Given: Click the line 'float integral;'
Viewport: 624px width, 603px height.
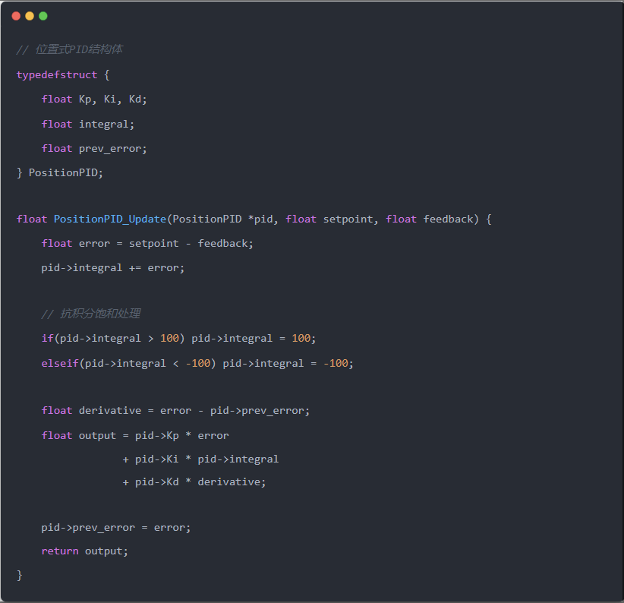Looking at the screenshot, I should 88,125.
